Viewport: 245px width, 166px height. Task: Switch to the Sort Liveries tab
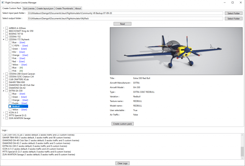[x=29, y=8]
